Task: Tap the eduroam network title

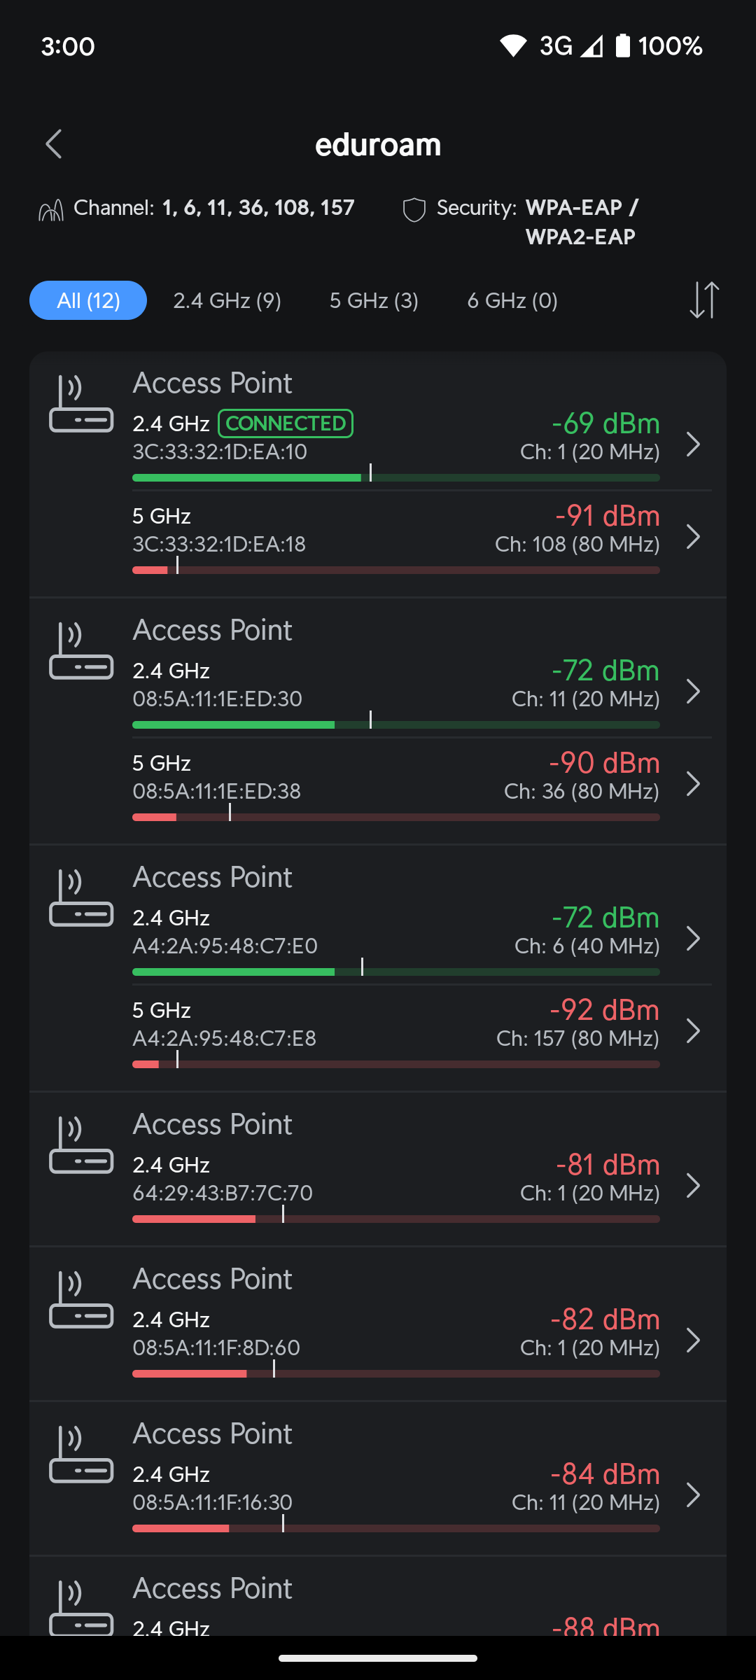Action: coord(378,145)
